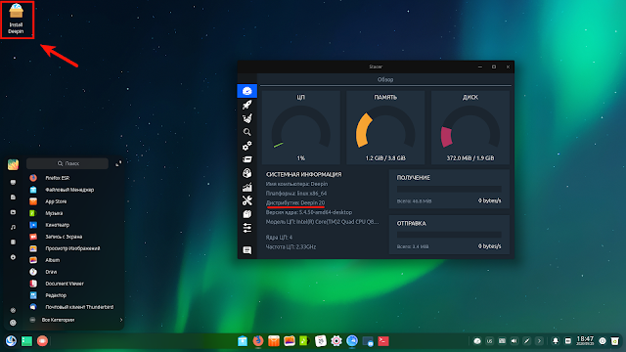Open the Search magnifier page in Stacer
The image size is (626, 352).
point(247,132)
